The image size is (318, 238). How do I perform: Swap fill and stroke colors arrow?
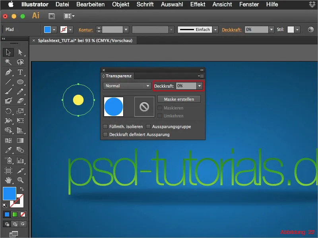pyautogui.click(x=22, y=189)
